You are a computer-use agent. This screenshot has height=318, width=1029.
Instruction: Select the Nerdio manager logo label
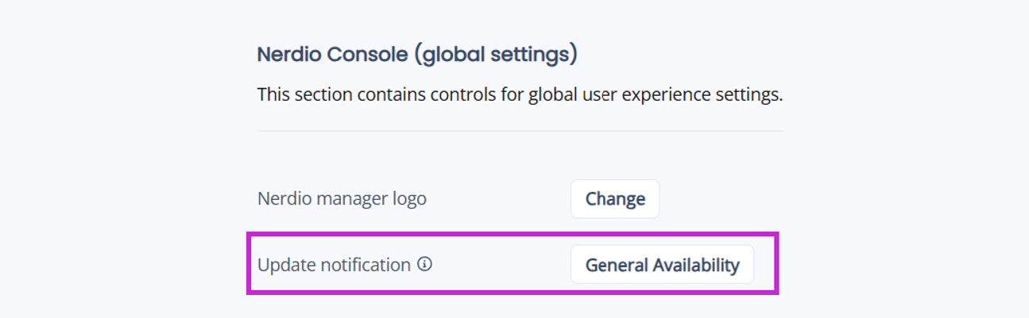pyautogui.click(x=342, y=198)
